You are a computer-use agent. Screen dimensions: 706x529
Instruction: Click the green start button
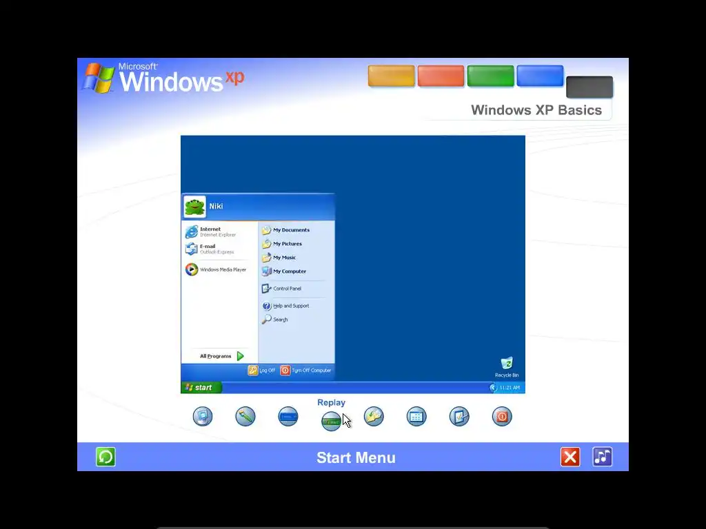click(x=201, y=387)
